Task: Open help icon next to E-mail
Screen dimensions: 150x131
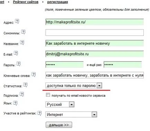Action: click(16, 53)
